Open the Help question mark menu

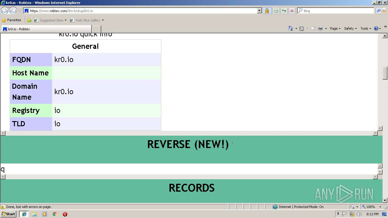[x=377, y=28]
